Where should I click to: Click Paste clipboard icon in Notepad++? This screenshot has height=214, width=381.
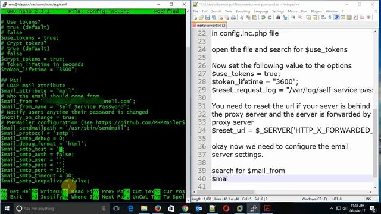point(254,17)
